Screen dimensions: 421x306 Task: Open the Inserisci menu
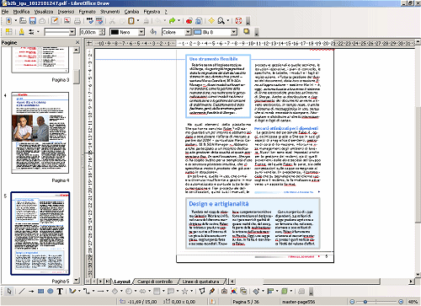point(66,12)
